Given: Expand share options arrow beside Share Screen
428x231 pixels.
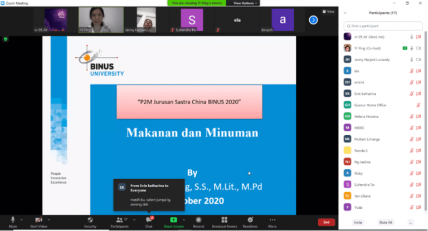Looking at the screenshot, I should [x=184, y=220].
